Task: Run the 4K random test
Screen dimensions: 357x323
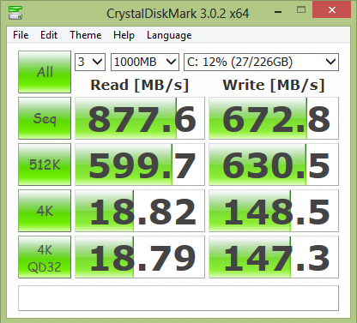Action: click(45, 211)
